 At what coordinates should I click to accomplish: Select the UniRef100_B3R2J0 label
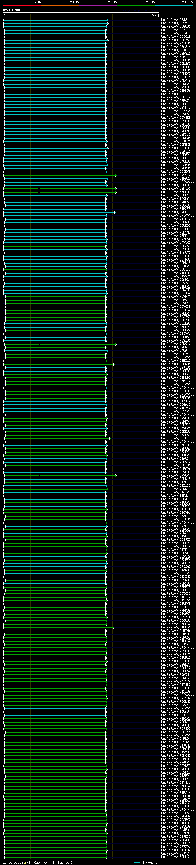click(176, 496)
